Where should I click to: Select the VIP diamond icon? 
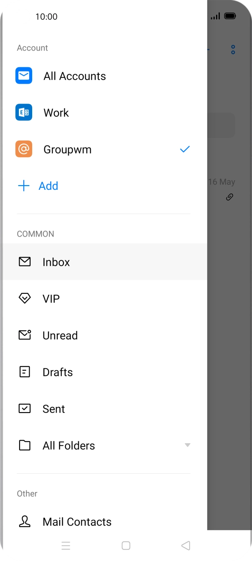(x=25, y=298)
